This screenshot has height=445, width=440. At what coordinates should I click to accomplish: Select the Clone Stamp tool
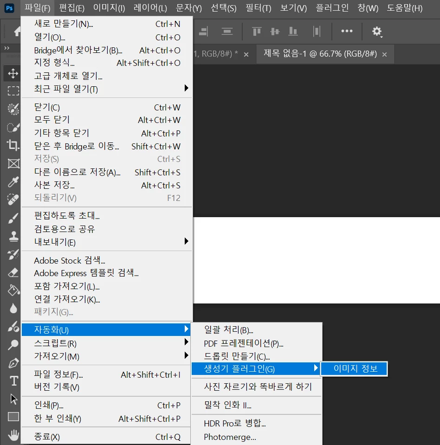coord(13,236)
